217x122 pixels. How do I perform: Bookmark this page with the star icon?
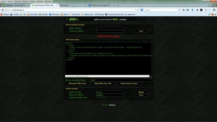(183, 10)
